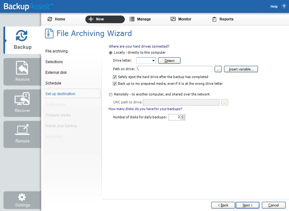Open the Remote section
The height and width of the screenshot is (211, 289).
point(22,134)
